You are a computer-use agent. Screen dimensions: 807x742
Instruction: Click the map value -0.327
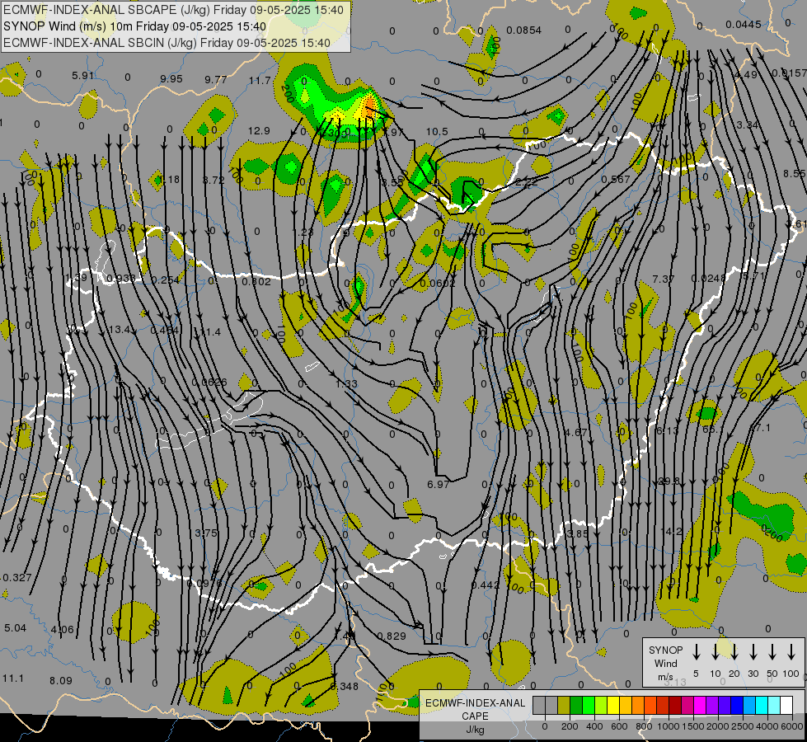16,578
